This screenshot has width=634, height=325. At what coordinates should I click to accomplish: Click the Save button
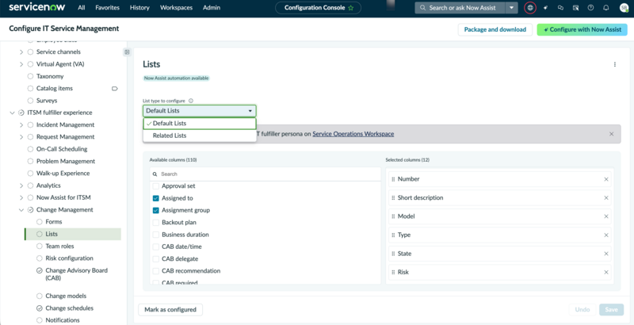click(611, 310)
